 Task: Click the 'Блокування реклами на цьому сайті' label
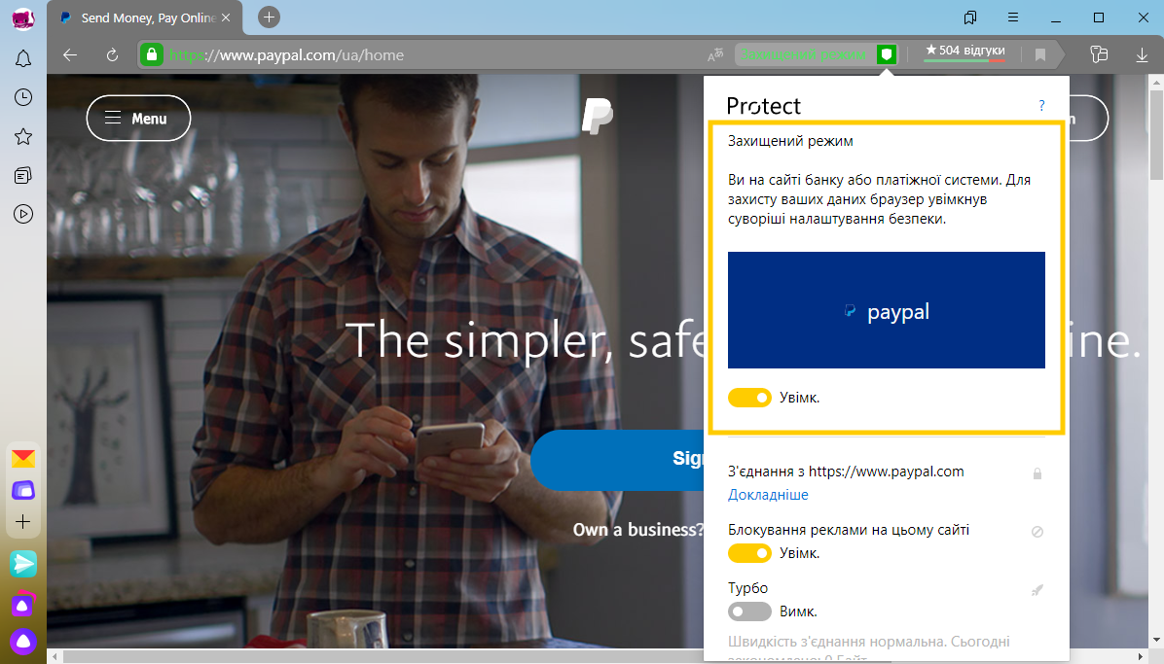click(849, 530)
